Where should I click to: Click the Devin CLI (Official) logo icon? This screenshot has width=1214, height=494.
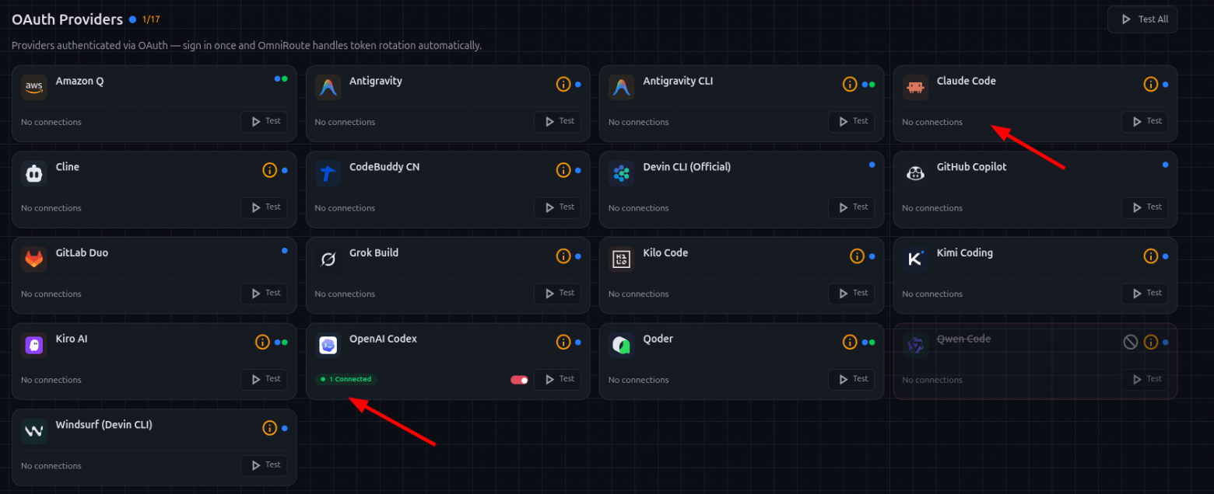point(622,173)
